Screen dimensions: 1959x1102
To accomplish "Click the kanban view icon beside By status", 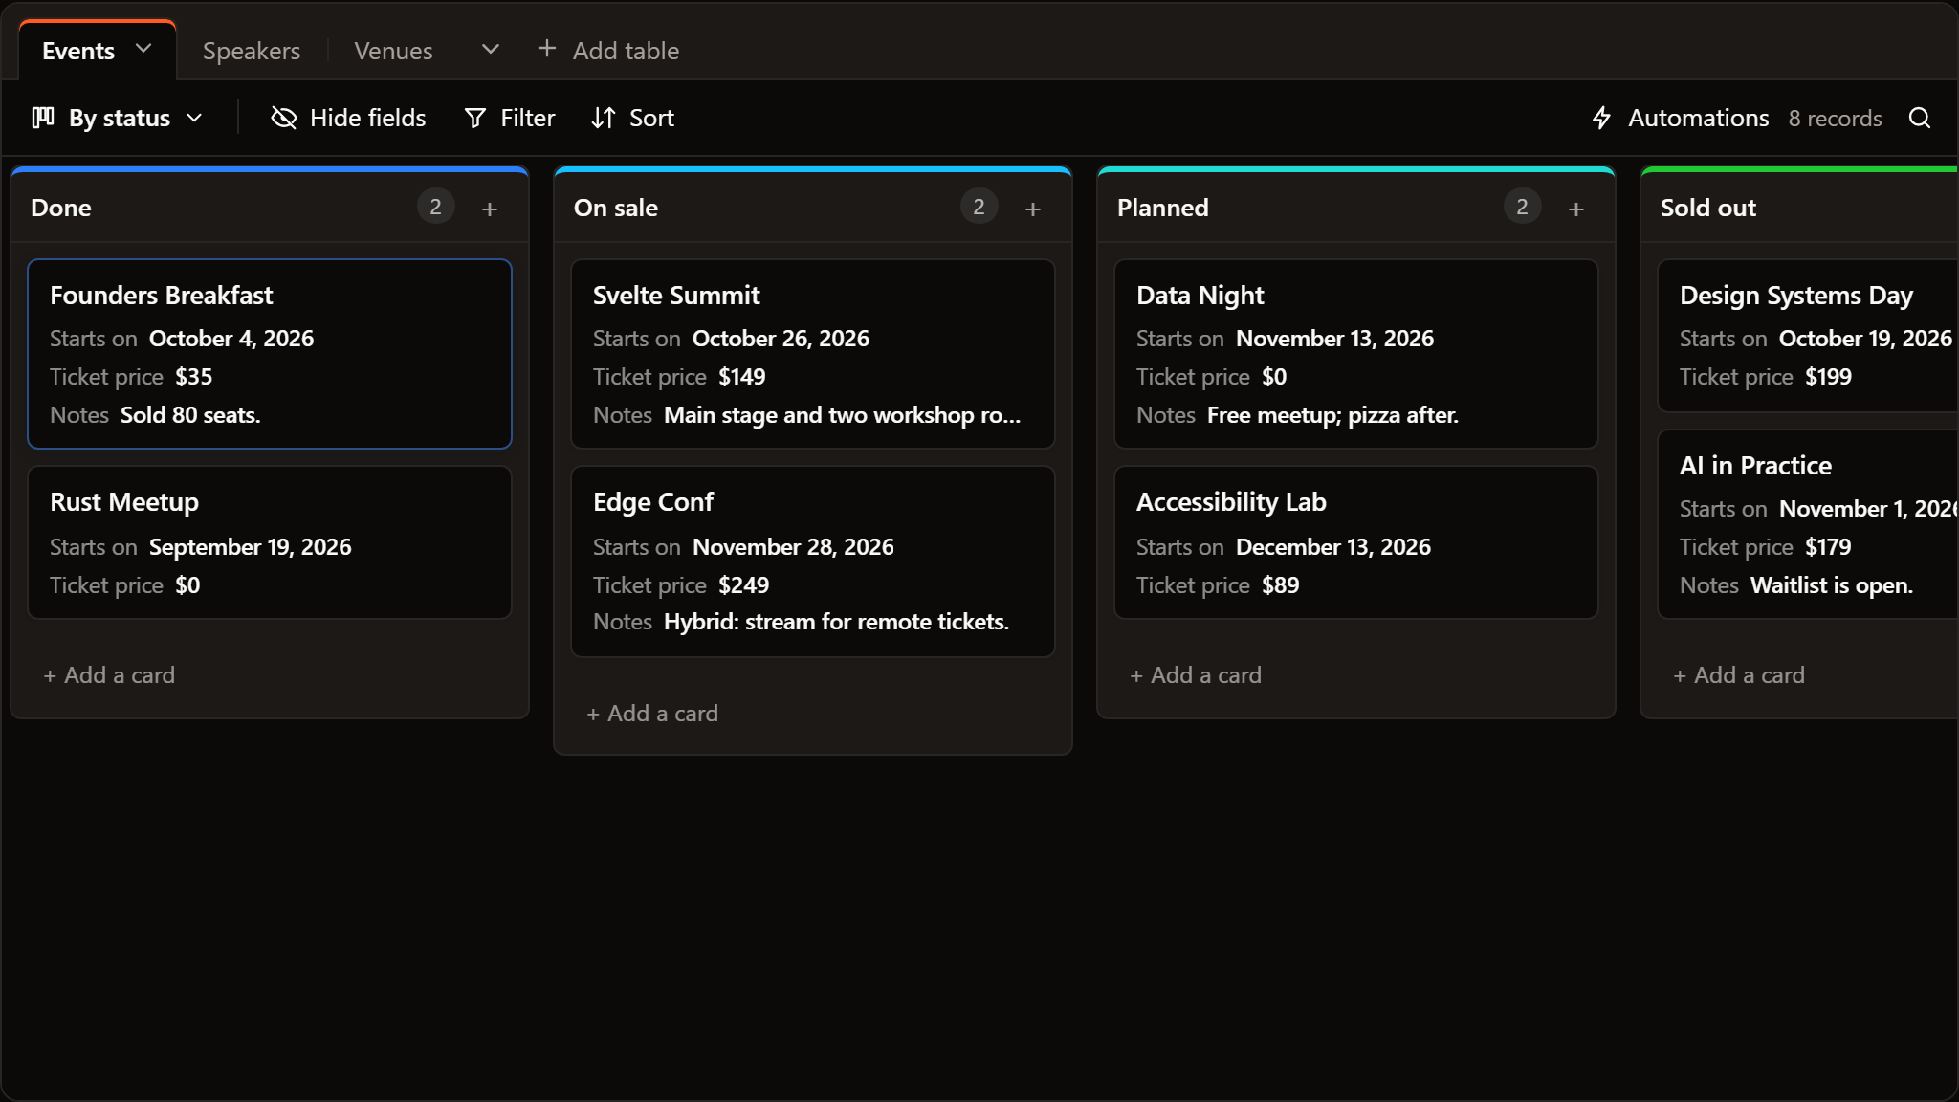I will [43, 118].
